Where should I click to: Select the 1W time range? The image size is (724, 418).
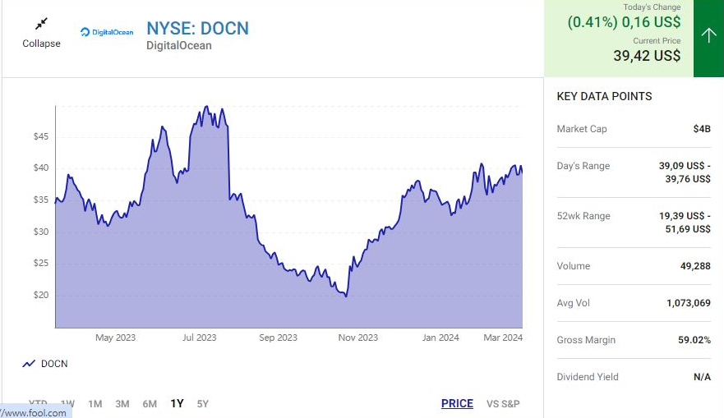67,403
